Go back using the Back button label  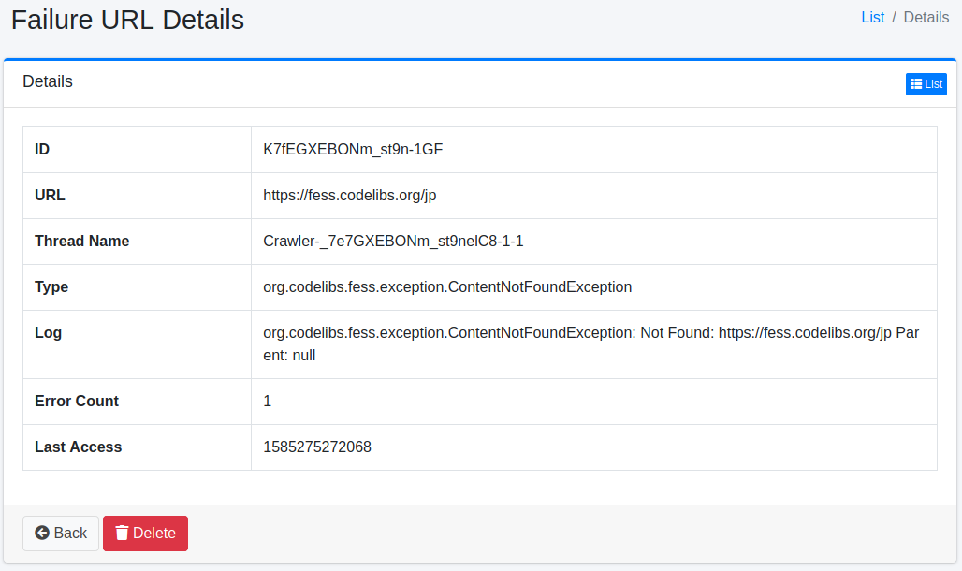pos(70,534)
